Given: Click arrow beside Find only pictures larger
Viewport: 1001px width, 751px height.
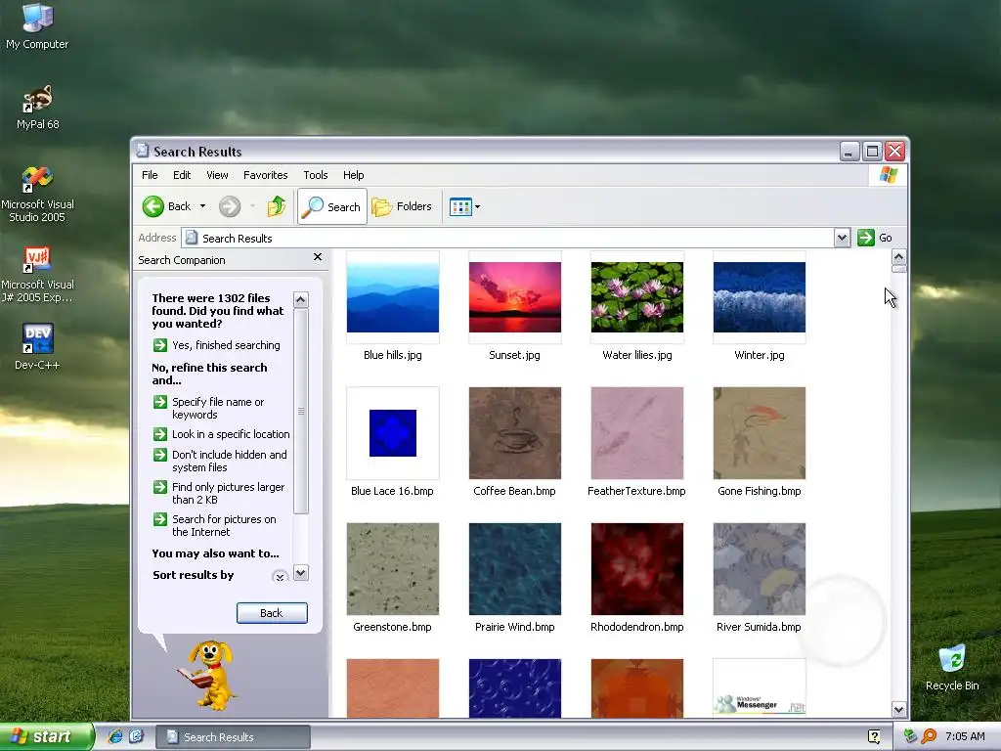Looking at the screenshot, I should (159, 487).
